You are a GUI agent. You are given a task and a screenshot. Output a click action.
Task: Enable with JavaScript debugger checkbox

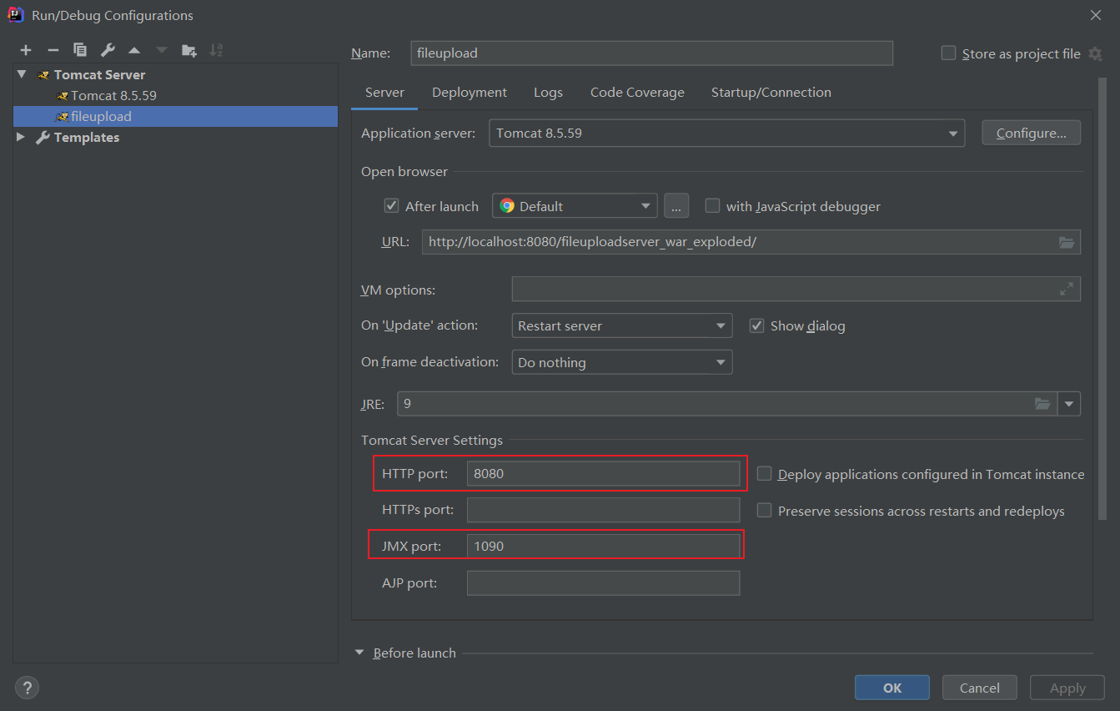click(712, 205)
